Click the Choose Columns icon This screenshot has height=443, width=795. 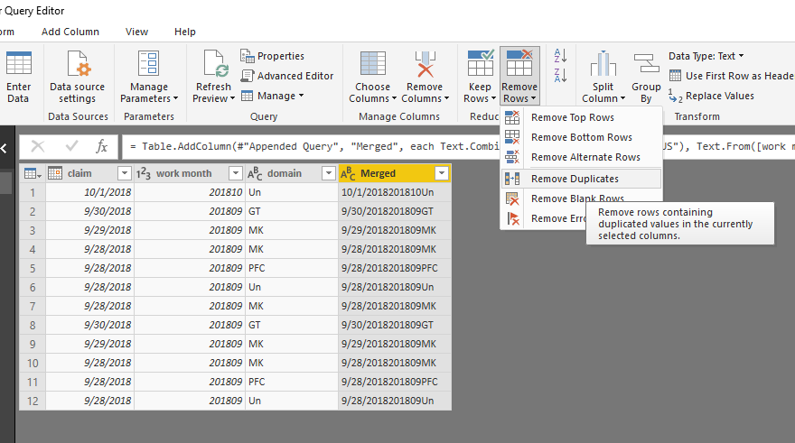(x=372, y=63)
